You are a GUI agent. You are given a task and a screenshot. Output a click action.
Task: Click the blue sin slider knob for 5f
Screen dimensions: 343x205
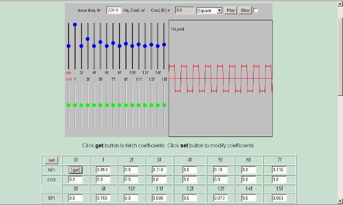[x=100, y=42]
